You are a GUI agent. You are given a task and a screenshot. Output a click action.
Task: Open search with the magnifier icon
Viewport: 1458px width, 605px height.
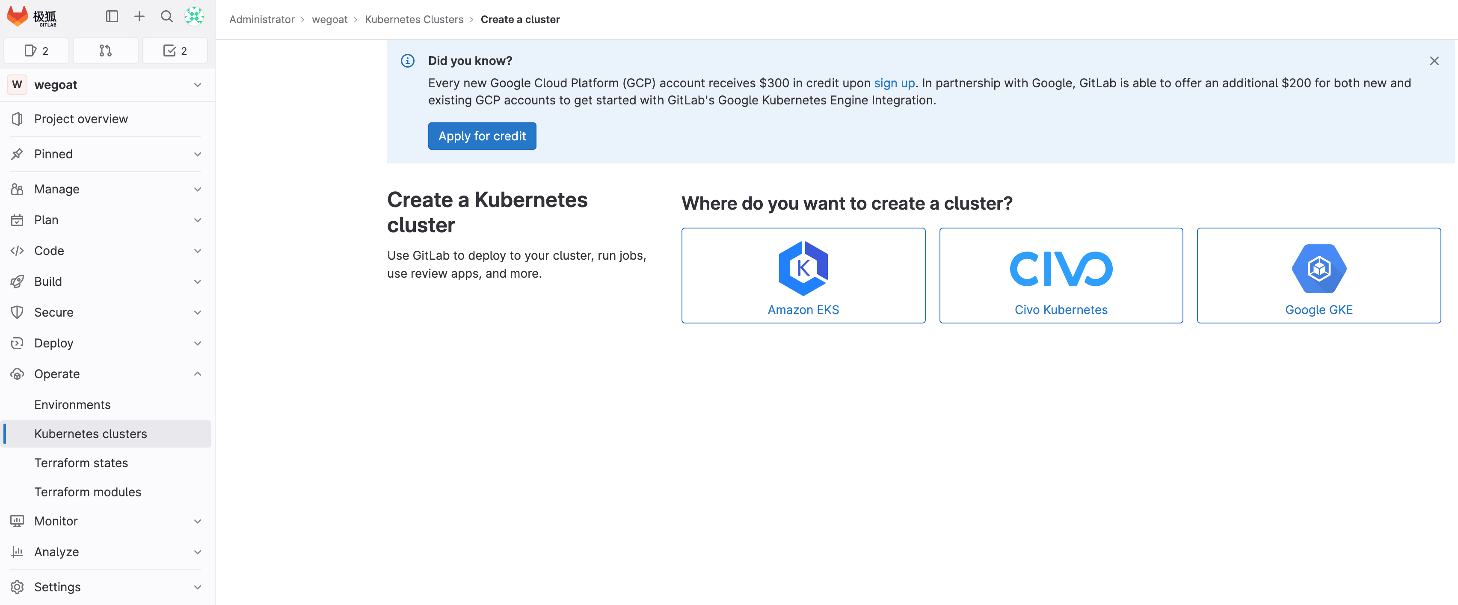point(166,16)
